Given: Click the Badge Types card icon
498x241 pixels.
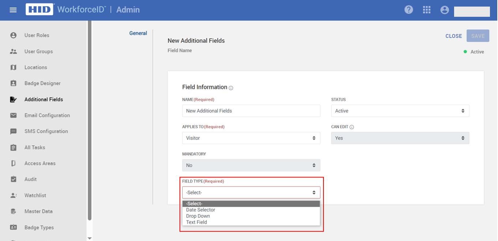Looking at the screenshot, I should 14,227.
